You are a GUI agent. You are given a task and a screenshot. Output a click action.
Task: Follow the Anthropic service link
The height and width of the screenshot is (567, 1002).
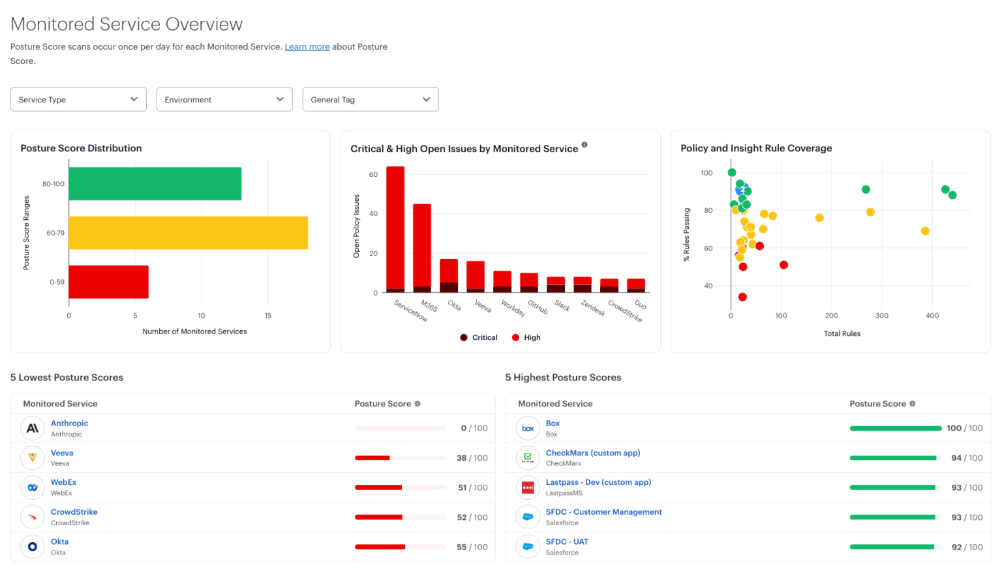click(69, 423)
